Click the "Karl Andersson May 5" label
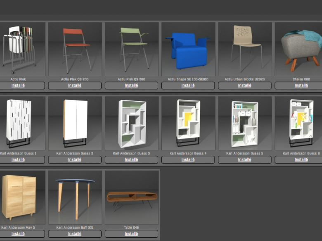Viewport: 322px width, 241px height. coord(18,227)
